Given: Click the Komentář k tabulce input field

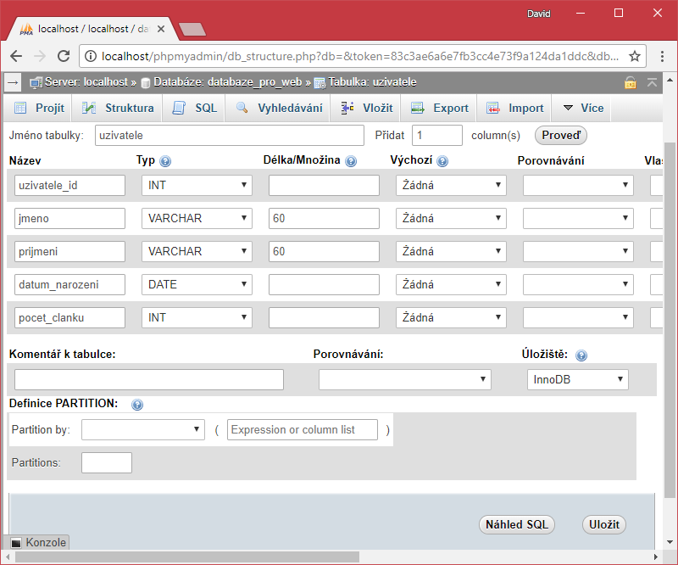Looking at the screenshot, I should [x=148, y=379].
